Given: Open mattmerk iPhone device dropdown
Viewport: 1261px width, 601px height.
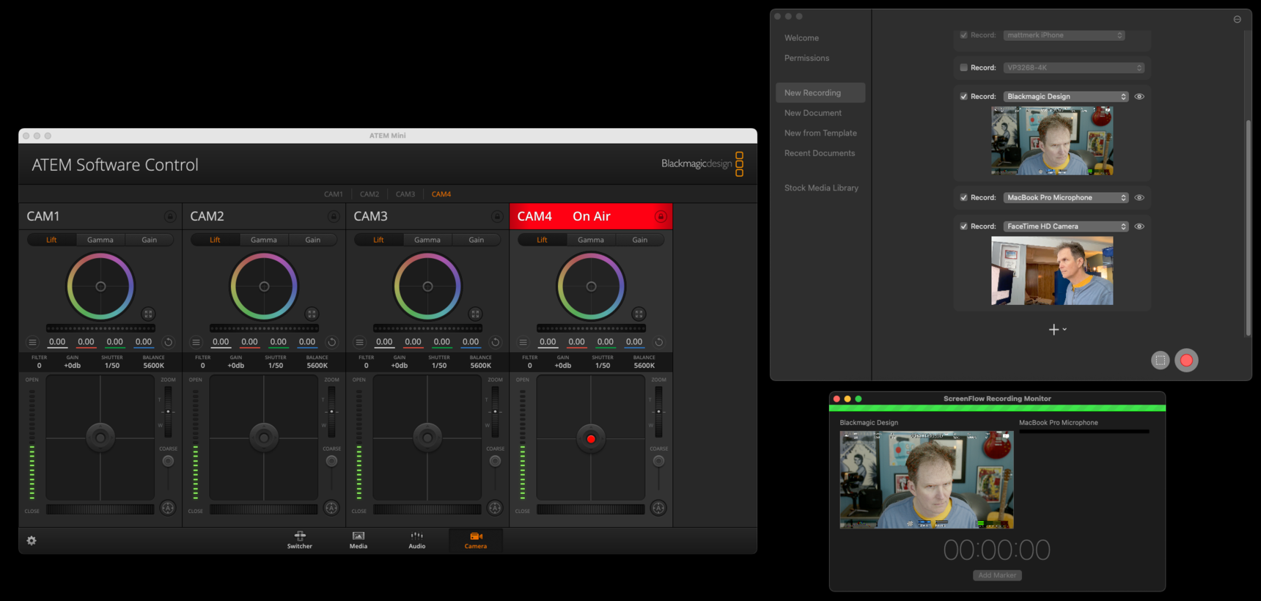Looking at the screenshot, I should (x=1064, y=35).
